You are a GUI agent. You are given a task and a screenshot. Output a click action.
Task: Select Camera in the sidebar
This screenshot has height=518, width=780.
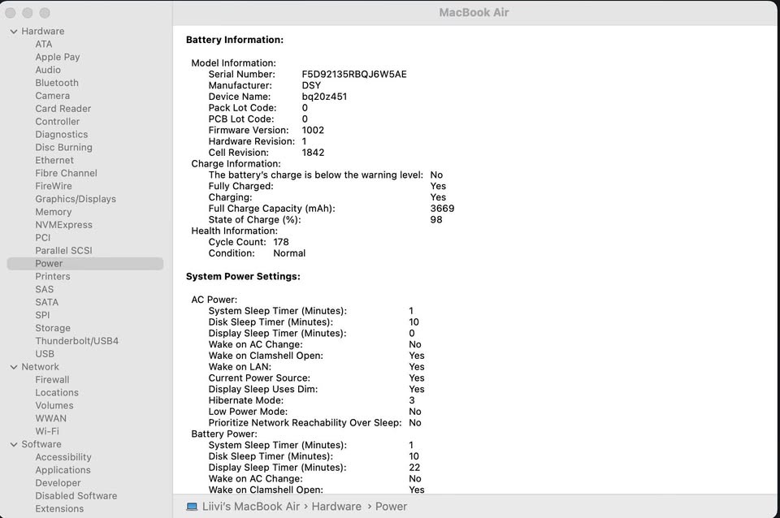pyautogui.click(x=52, y=96)
